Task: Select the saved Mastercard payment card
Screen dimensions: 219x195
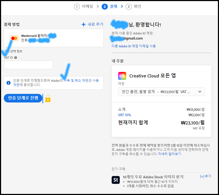Action: pos(54,38)
